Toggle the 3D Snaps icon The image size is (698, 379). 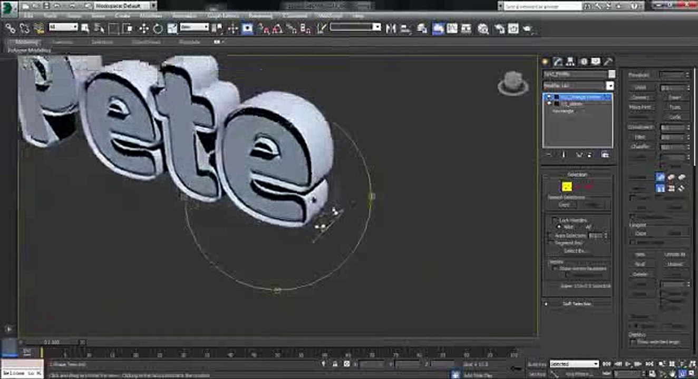click(x=264, y=28)
